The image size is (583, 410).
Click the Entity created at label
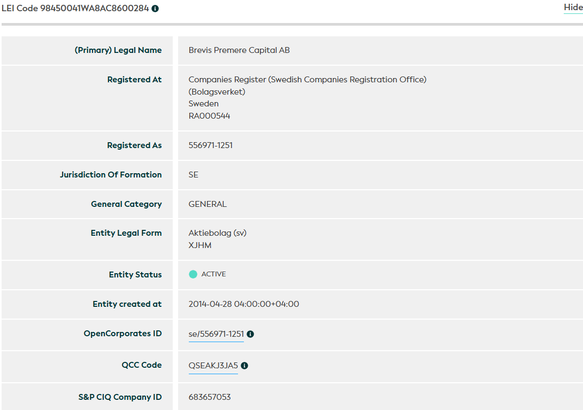click(127, 304)
